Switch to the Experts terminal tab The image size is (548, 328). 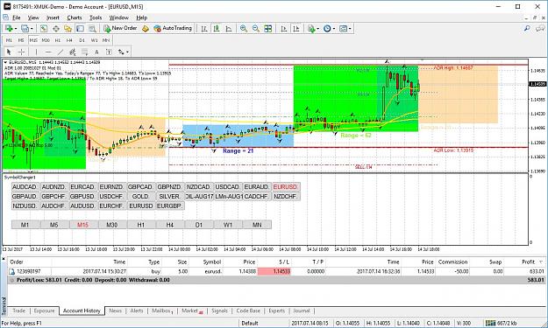click(x=277, y=311)
